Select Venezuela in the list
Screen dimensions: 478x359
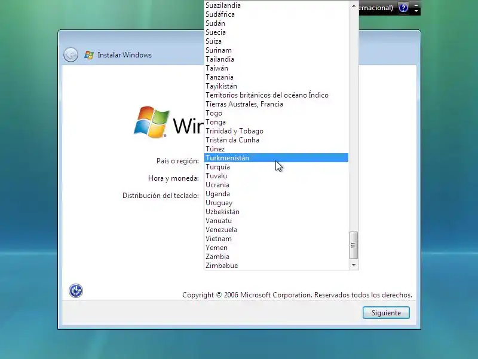coord(276,230)
